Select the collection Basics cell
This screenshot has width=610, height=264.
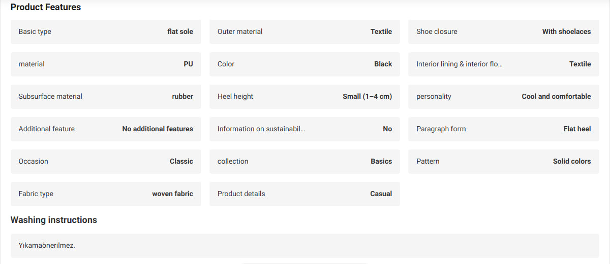[x=304, y=161]
